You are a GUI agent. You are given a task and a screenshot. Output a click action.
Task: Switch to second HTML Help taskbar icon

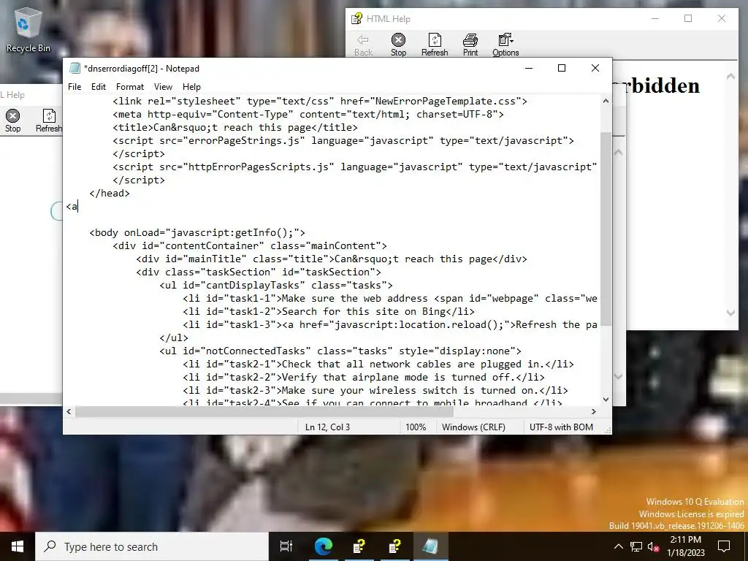(394, 546)
